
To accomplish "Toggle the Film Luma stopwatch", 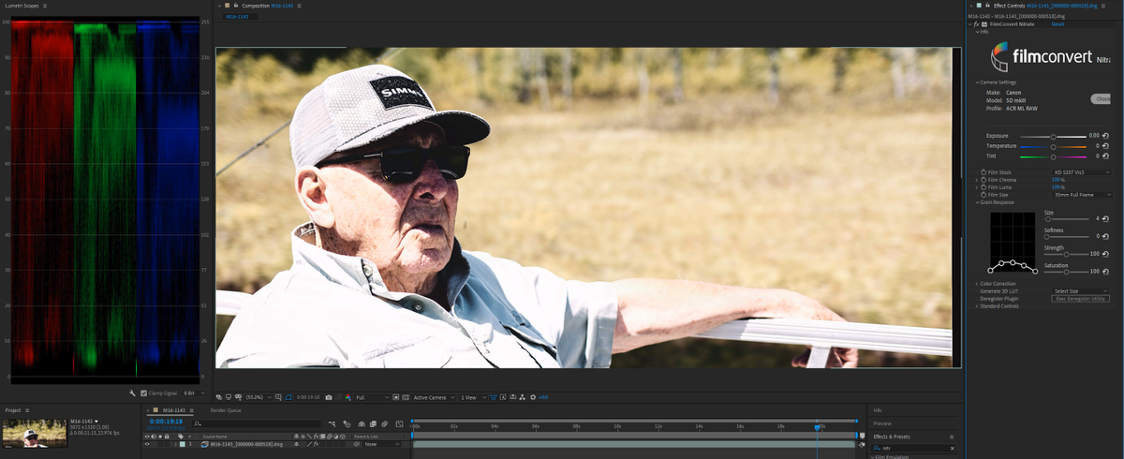I will [x=983, y=187].
